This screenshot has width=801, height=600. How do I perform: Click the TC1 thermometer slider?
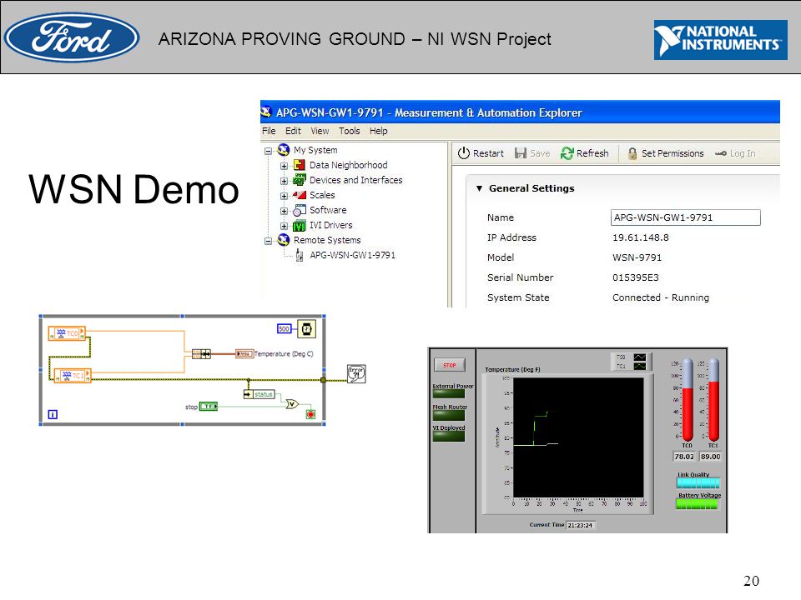(x=713, y=399)
